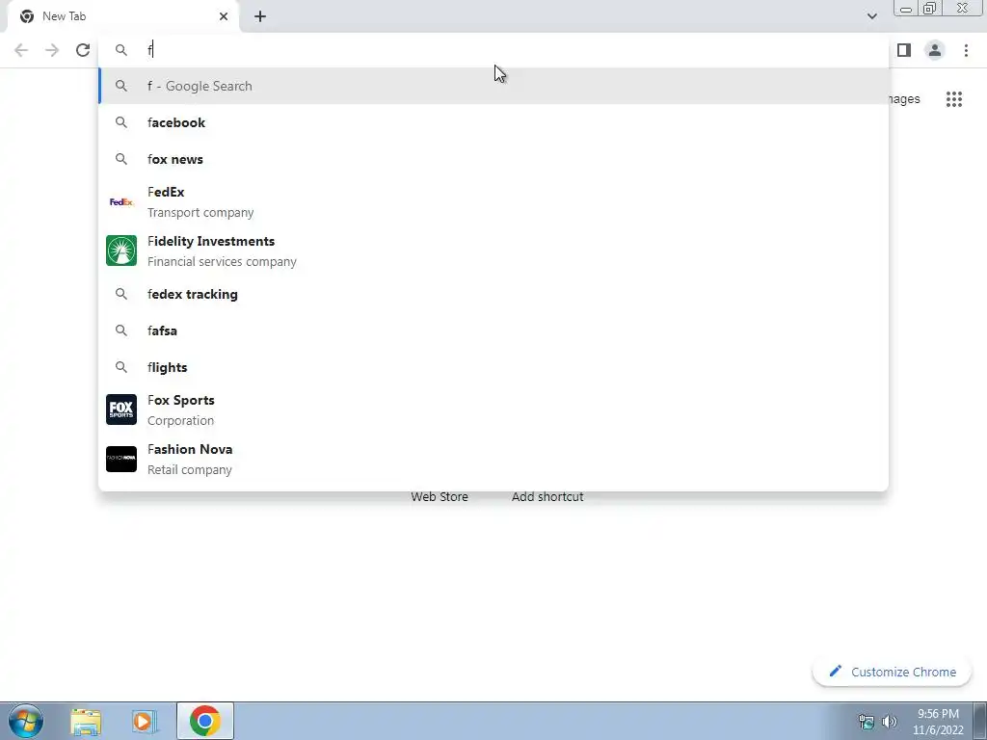Select the FedEx Transport company suggestion
The image size is (987, 740).
pyautogui.click(x=493, y=202)
